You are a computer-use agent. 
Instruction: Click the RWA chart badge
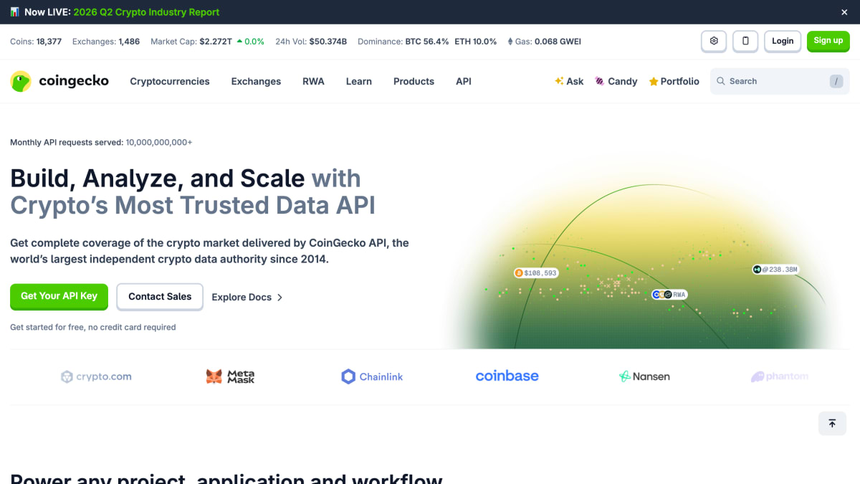pyautogui.click(x=669, y=295)
